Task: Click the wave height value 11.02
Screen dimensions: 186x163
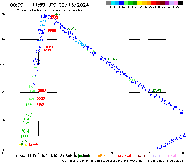Action: 159,148
